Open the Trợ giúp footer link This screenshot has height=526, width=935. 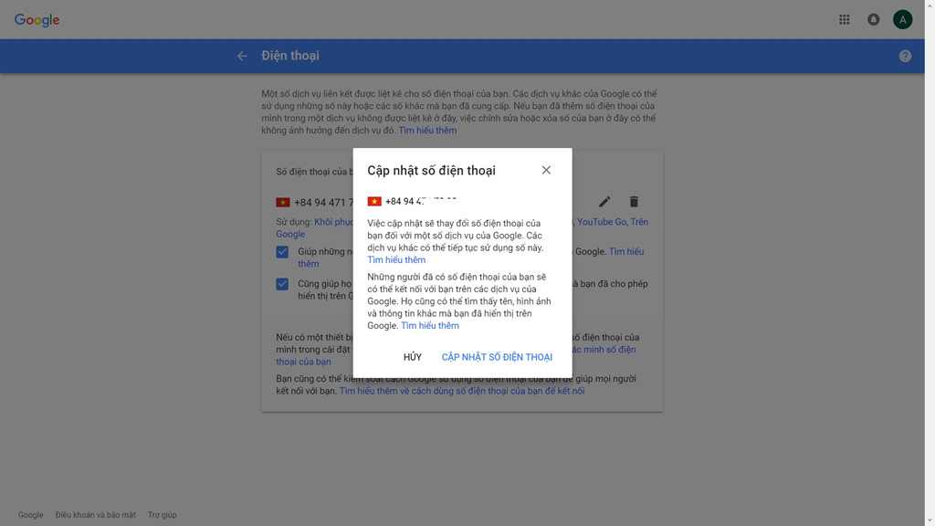[x=161, y=514]
